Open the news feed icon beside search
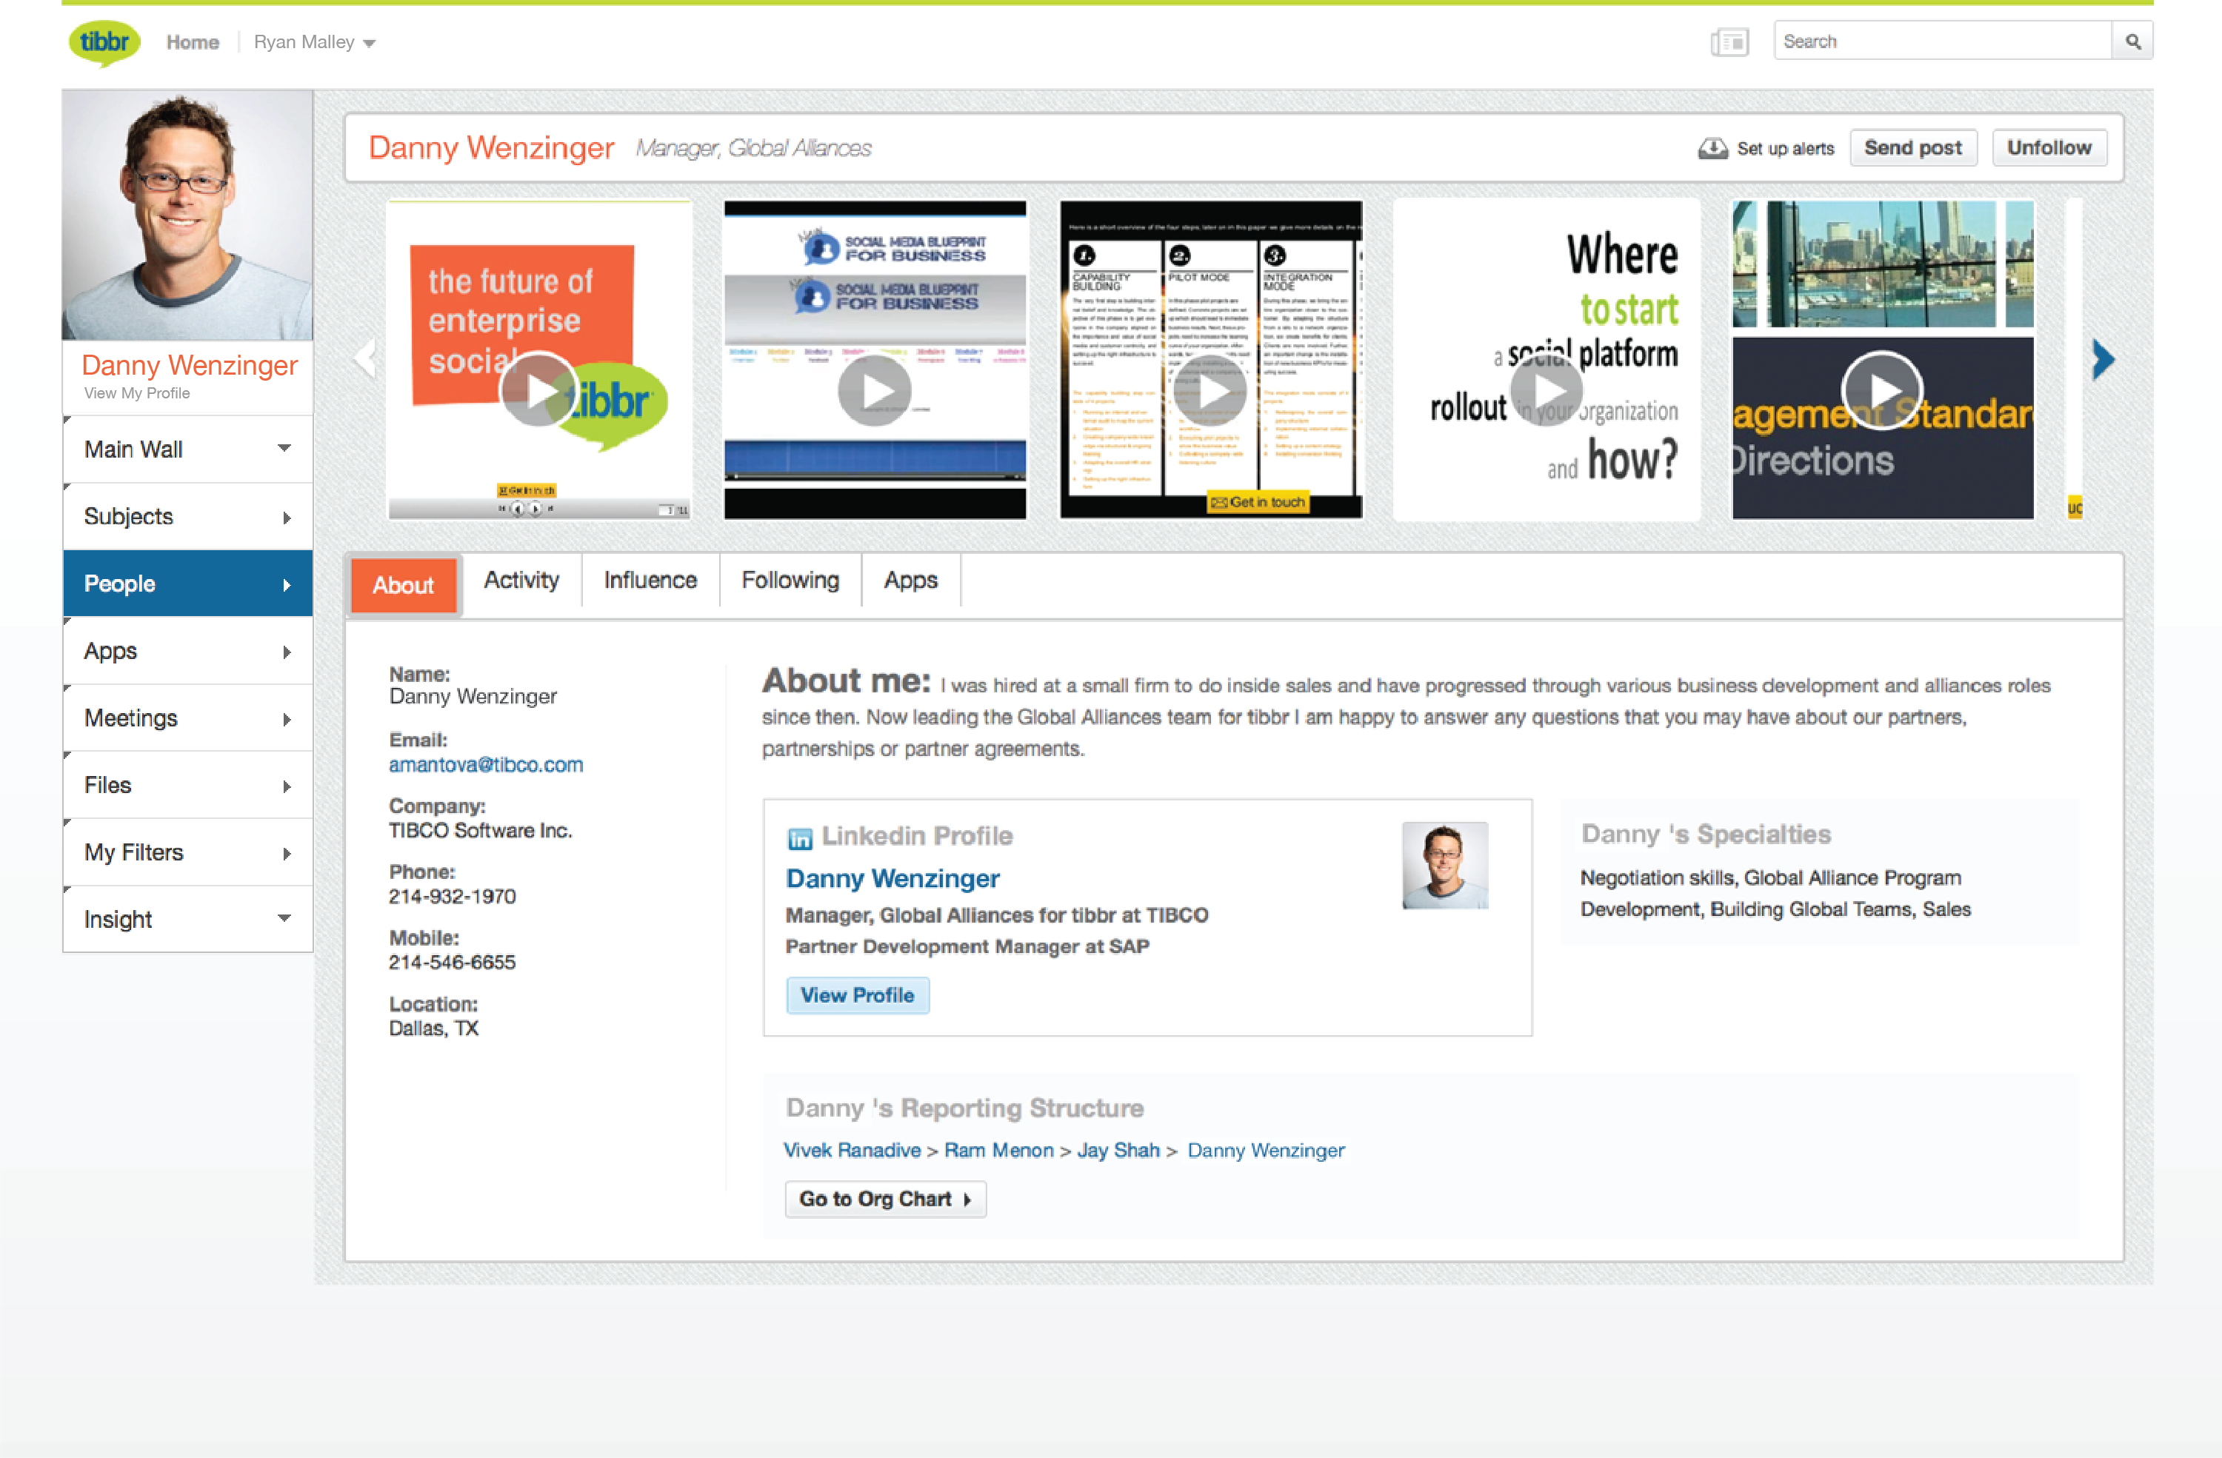Image resolution: width=2222 pixels, height=1458 pixels. pos(1729,42)
